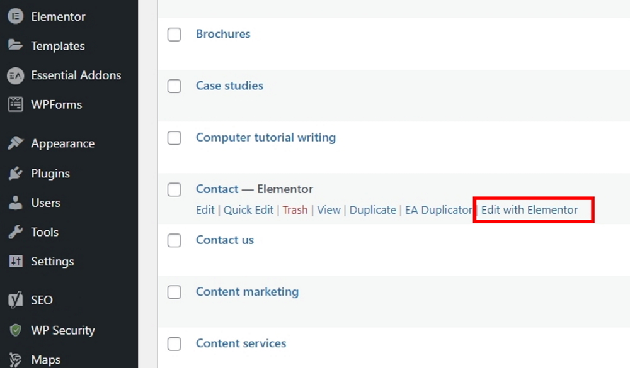The image size is (630, 368).
Task: Click Duplicate for Contact page
Action: tap(373, 210)
